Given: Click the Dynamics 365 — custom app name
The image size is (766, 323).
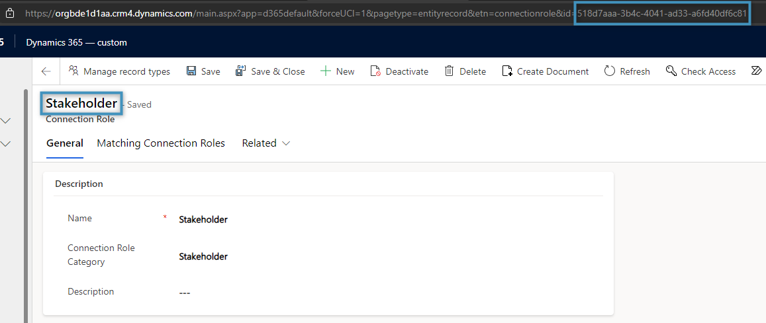Looking at the screenshot, I should [x=76, y=42].
